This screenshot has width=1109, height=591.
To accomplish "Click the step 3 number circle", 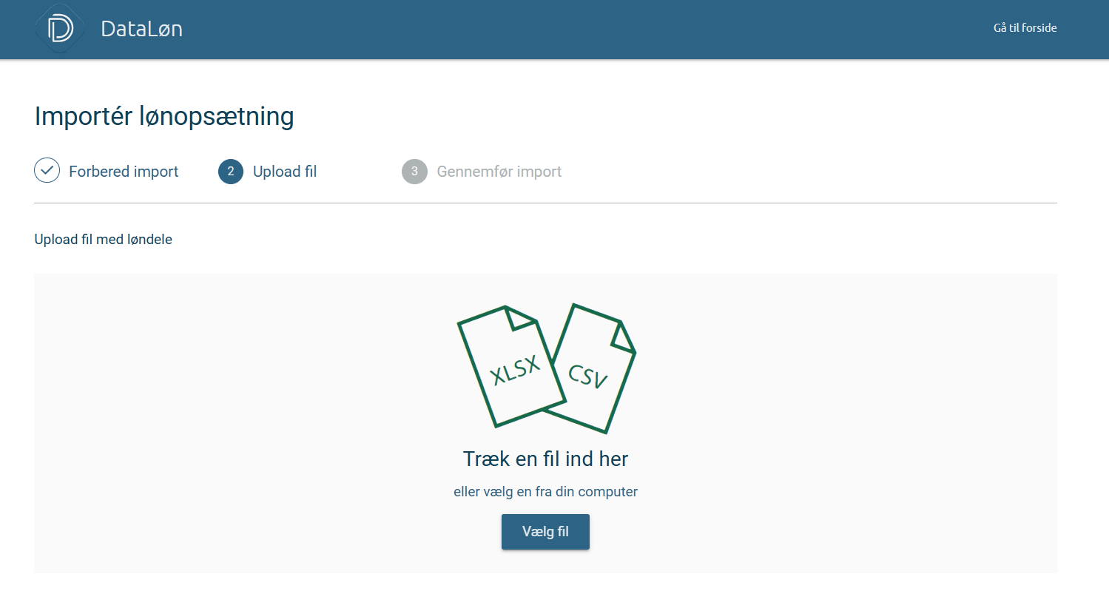I will coord(414,172).
